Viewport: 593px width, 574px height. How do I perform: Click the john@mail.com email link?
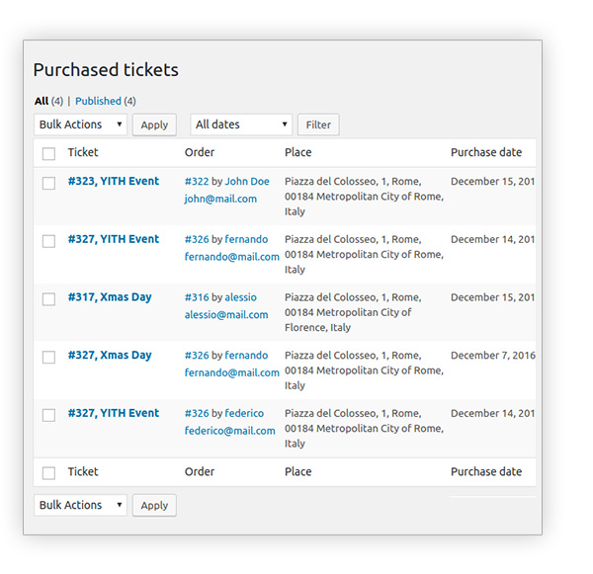click(x=220, y=199)
